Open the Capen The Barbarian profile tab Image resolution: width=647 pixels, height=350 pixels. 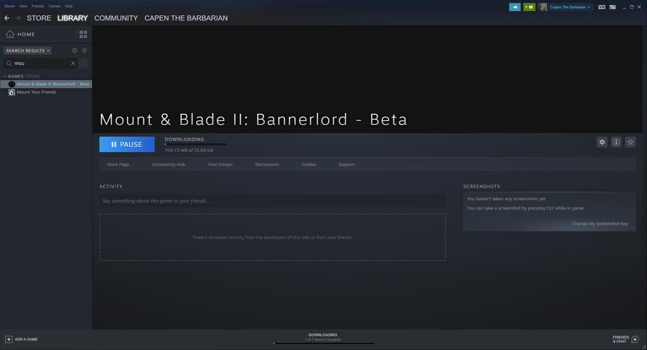[186, 18]
